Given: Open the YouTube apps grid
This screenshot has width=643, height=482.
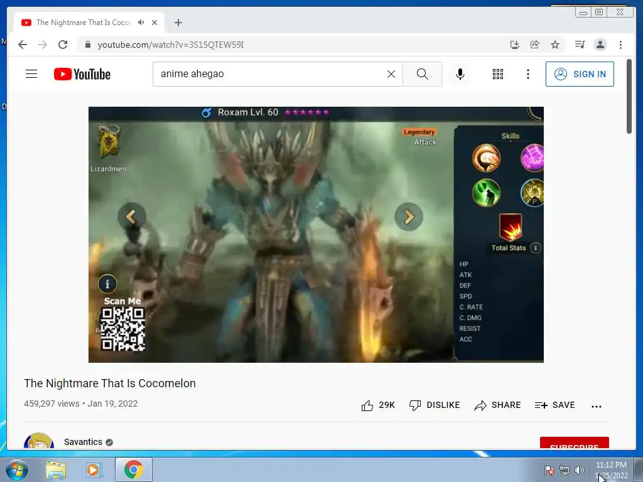Looking at the screenshot, I should [498, 74].
